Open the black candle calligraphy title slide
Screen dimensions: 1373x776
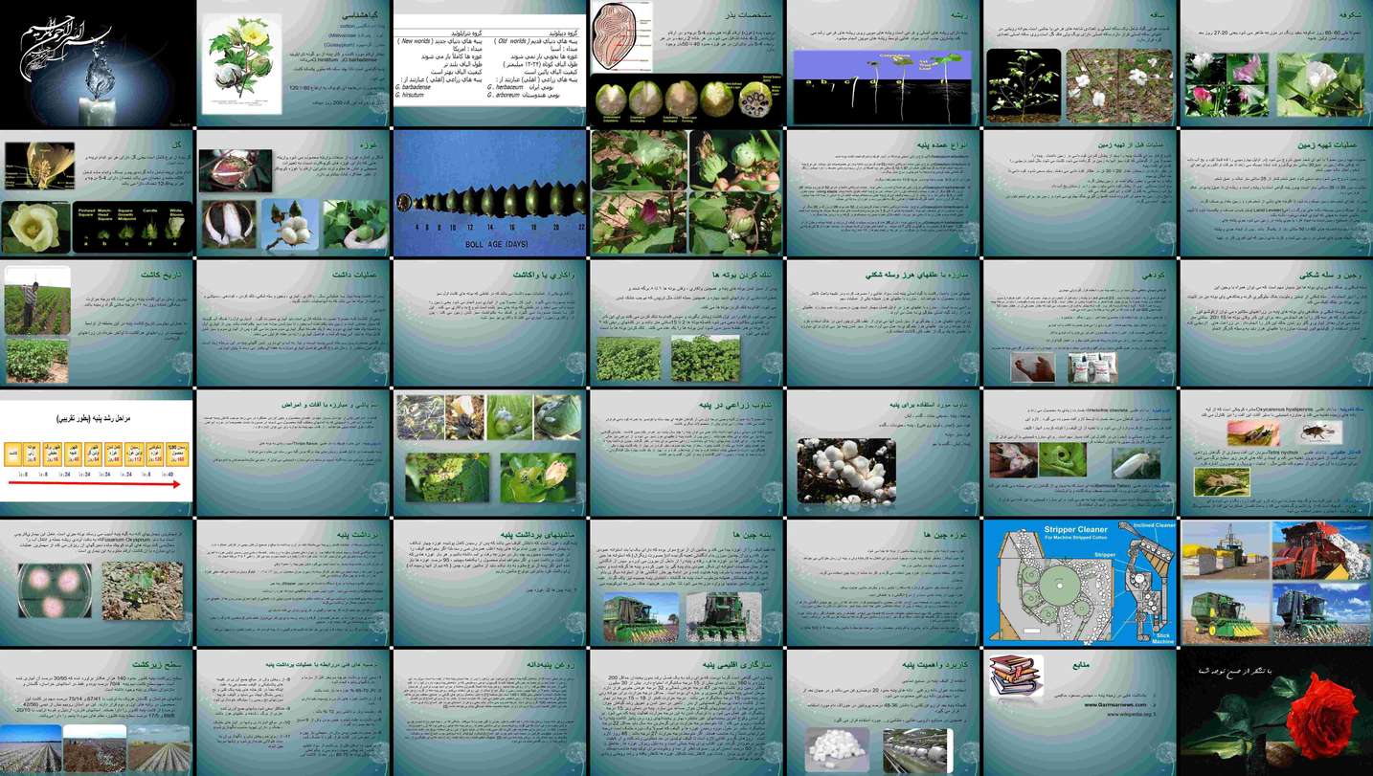coord(97,63)
